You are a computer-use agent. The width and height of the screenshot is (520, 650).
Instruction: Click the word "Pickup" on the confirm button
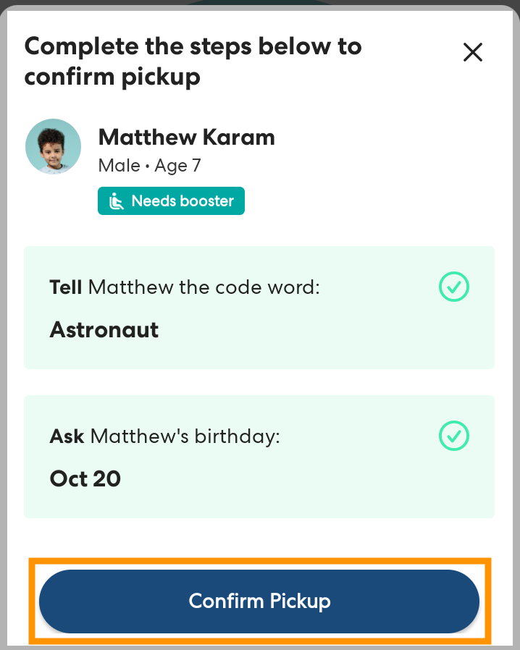click(x=300, y=601)
